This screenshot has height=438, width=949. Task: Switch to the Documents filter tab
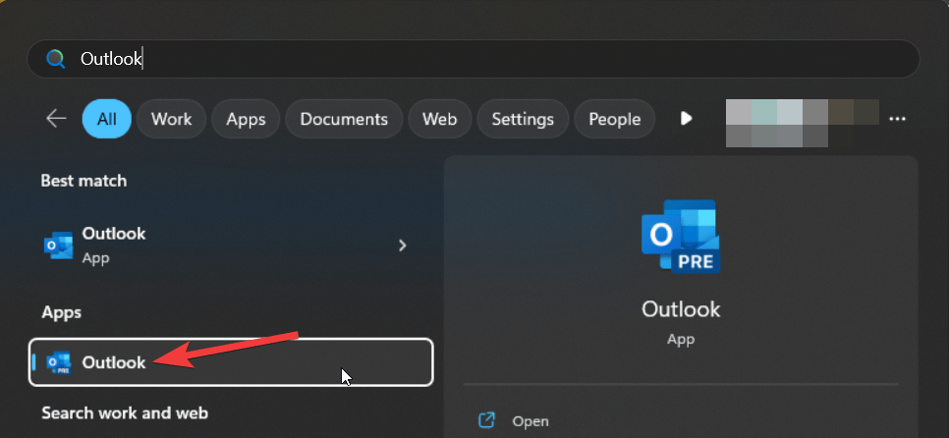pyautogui.click(x=344, y=119)
